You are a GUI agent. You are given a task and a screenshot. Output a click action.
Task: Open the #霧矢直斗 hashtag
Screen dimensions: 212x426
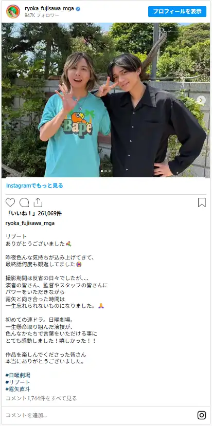click(18, 390)
